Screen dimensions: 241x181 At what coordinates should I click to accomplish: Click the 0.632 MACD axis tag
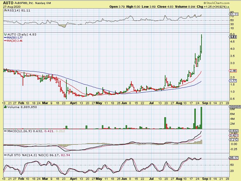click(x=234, y=131)
